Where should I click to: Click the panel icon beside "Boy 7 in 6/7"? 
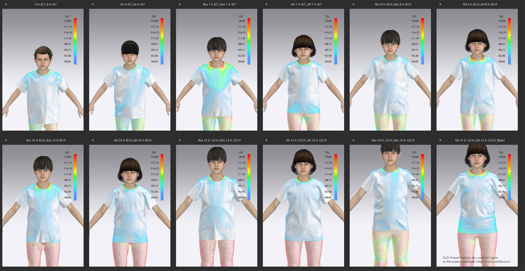point(179,4)
